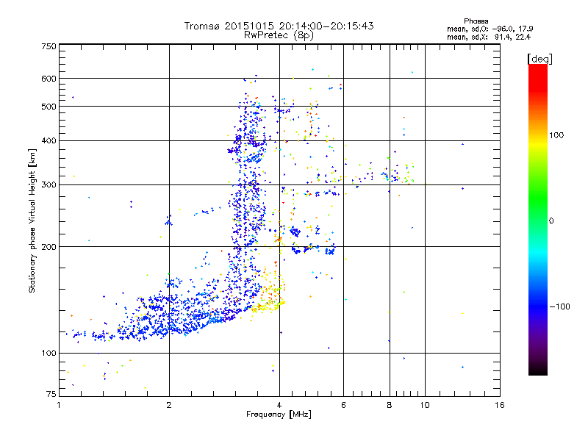Click the x-axis tick label '2'
This screenshot has width=588, height=441.
coord(169,405)
